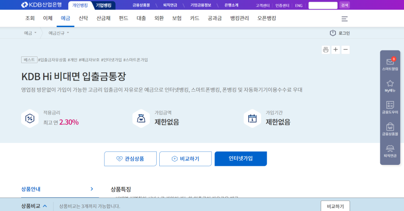Open the 오픈뱅킹 menu
Image resolution: width=404 pixels, height=211 pixels.
(266, 18)
